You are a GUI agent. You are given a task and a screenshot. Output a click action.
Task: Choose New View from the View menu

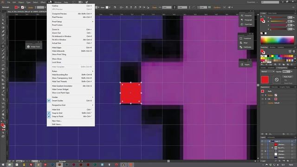71,121
